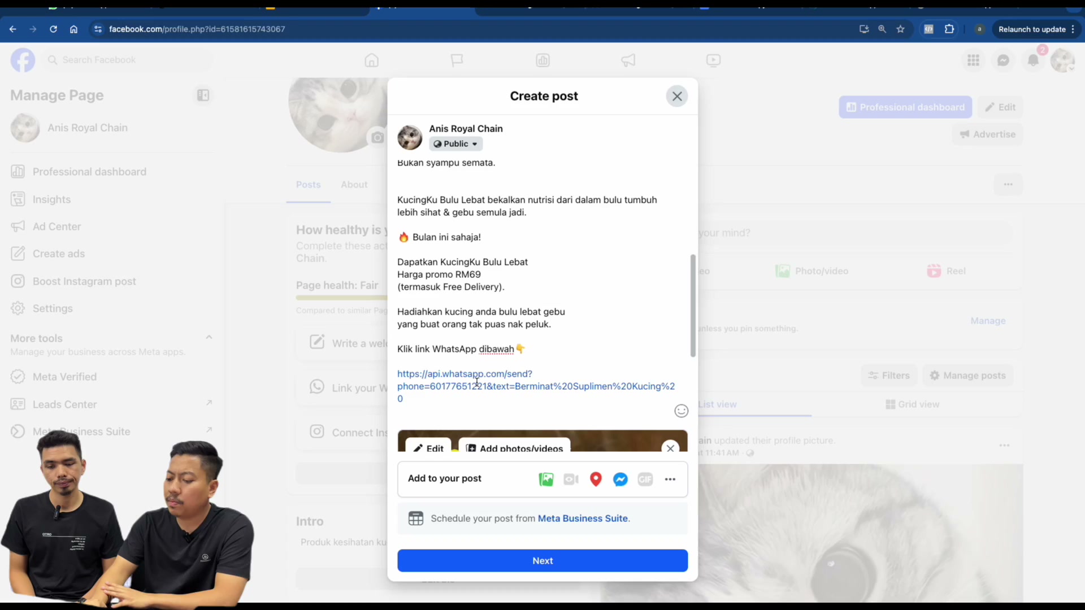Add photo/video icon in Add to your post
The image size is (1085, 610).
click(546, 480)
